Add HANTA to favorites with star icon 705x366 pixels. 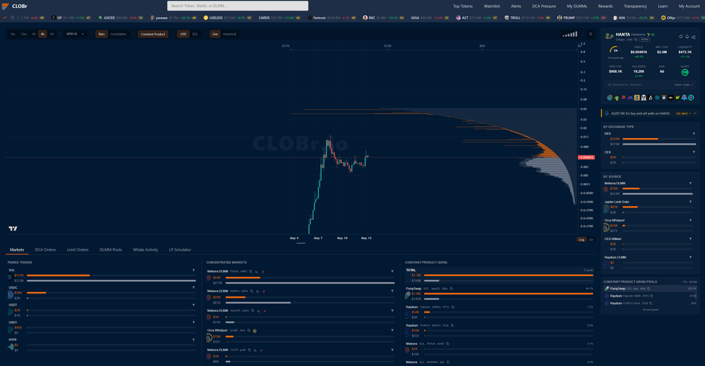point(680,36)
